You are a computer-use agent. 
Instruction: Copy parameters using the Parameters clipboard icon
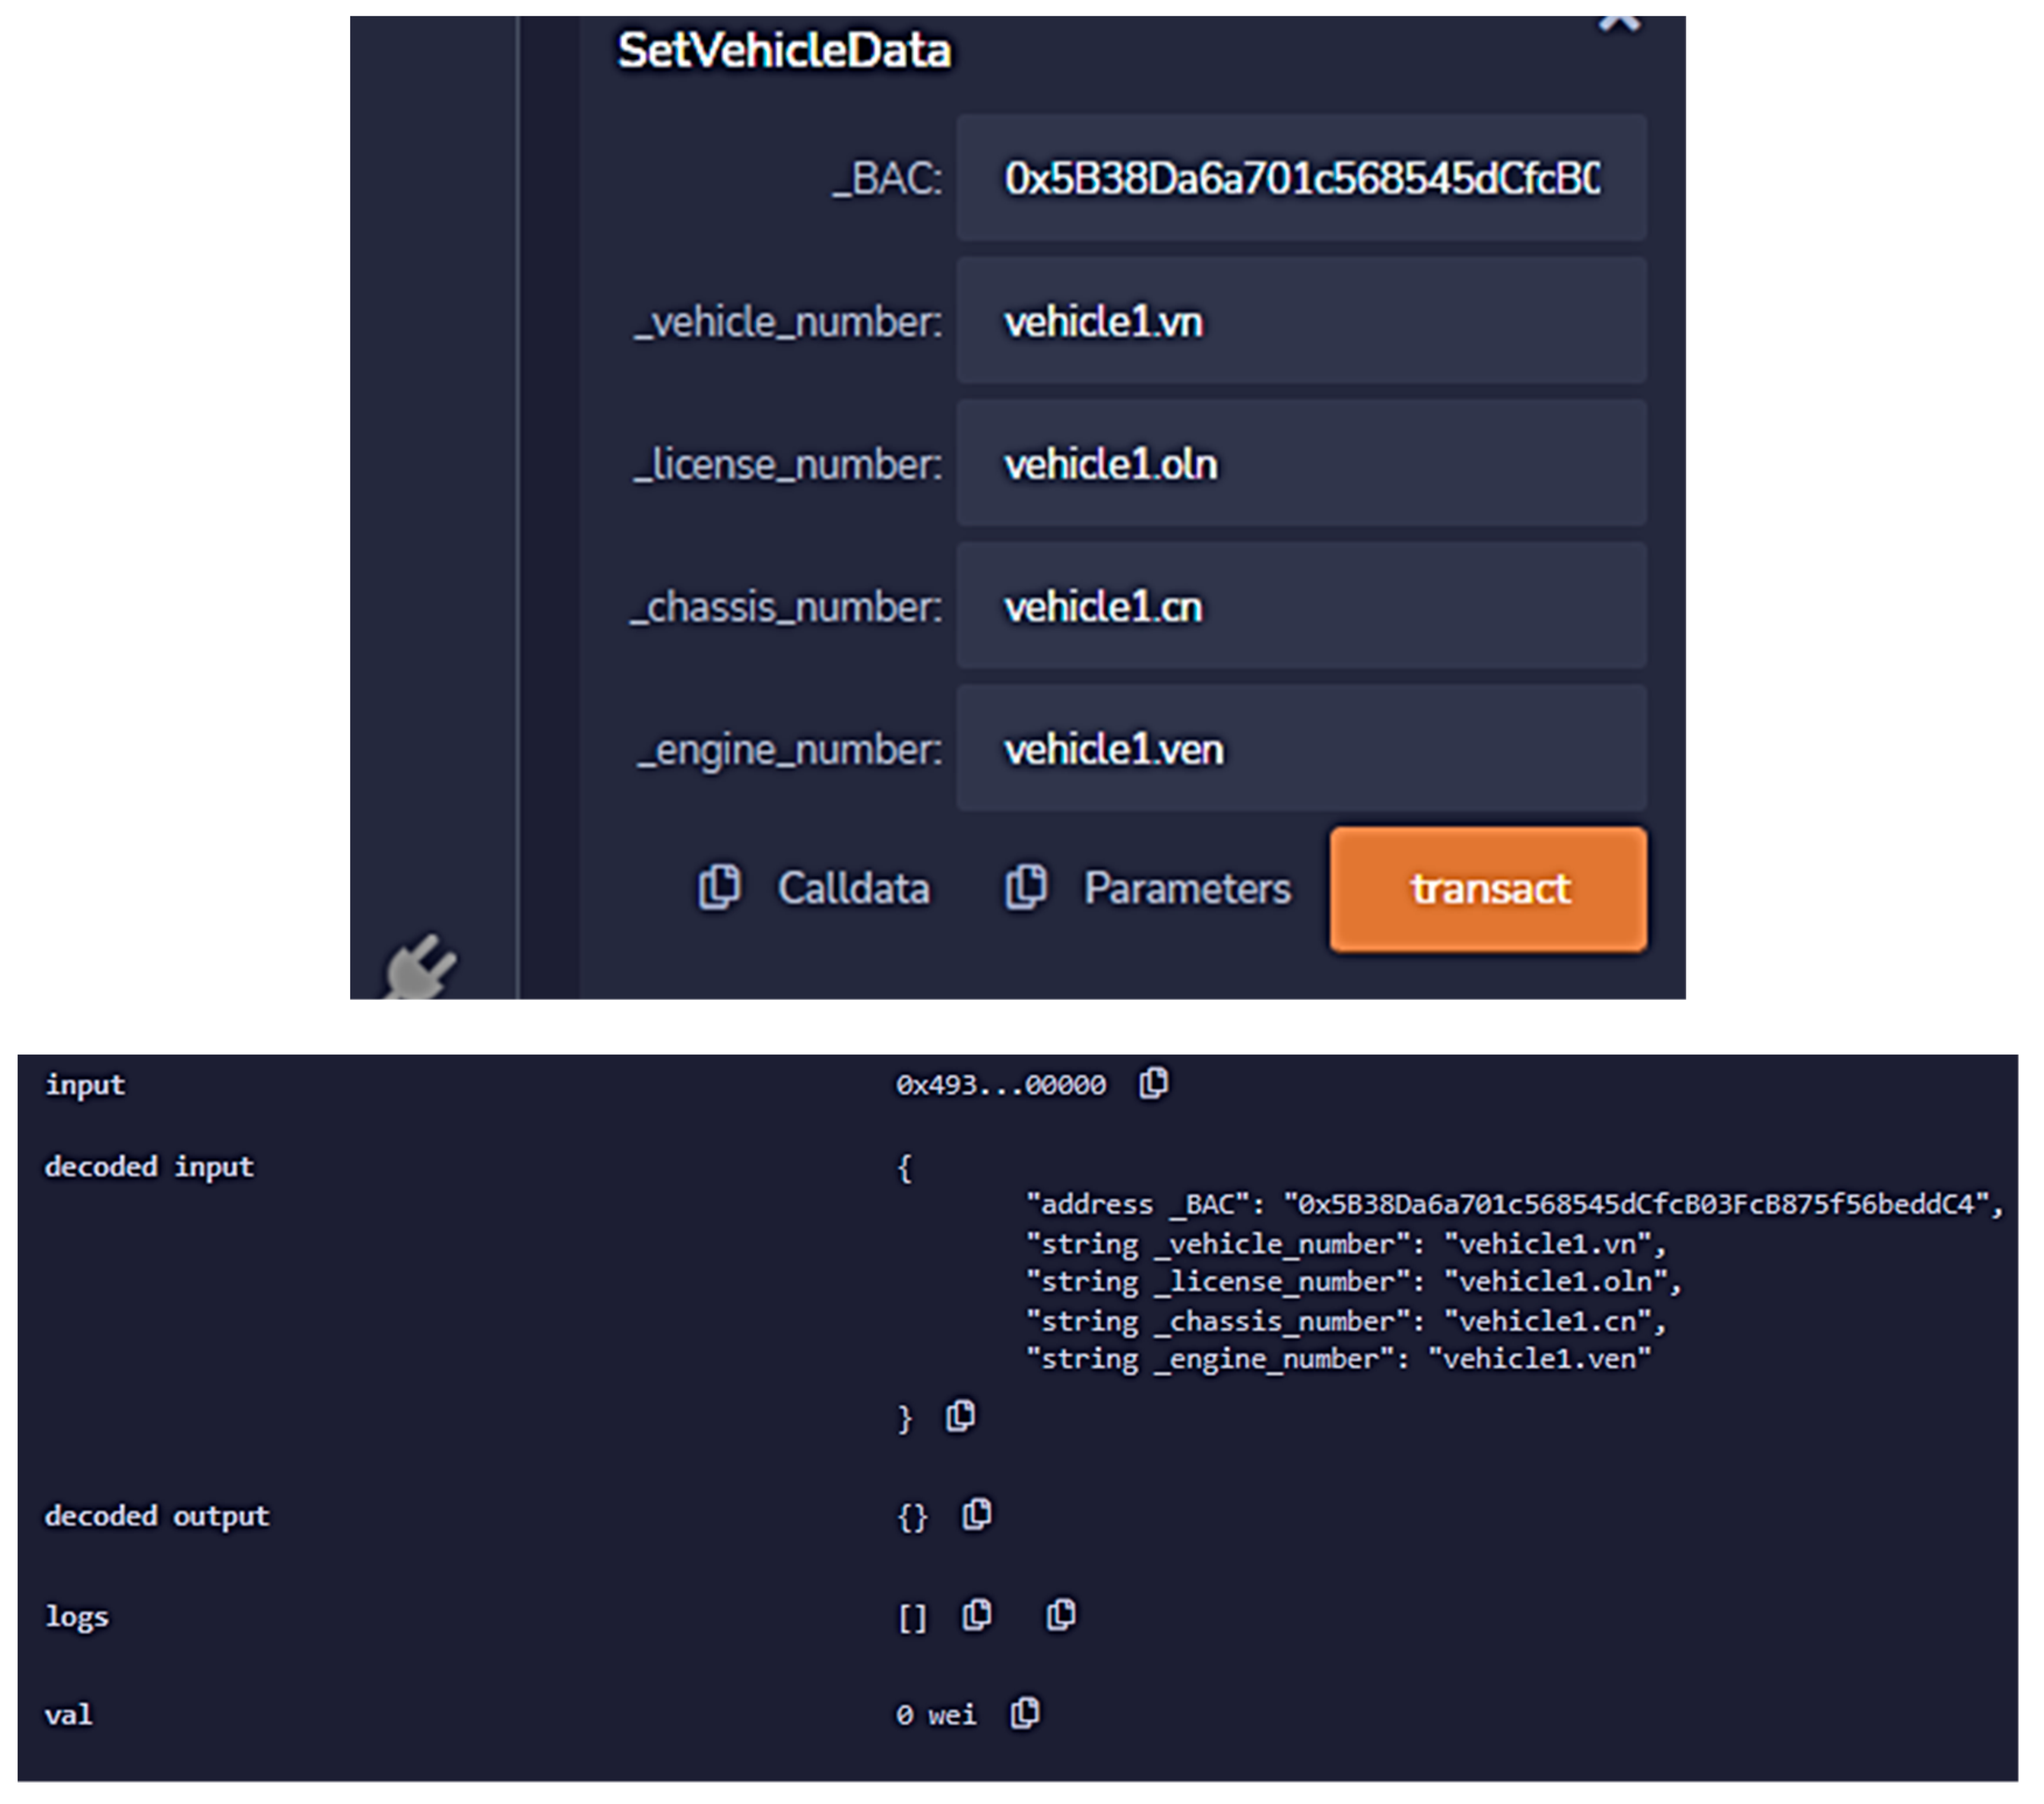pos(1025,887)
